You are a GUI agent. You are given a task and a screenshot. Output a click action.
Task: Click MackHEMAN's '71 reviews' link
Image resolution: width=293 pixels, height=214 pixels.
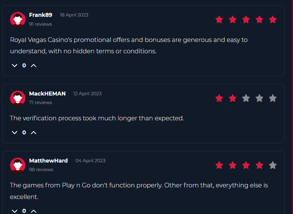(x=40, y=102)
